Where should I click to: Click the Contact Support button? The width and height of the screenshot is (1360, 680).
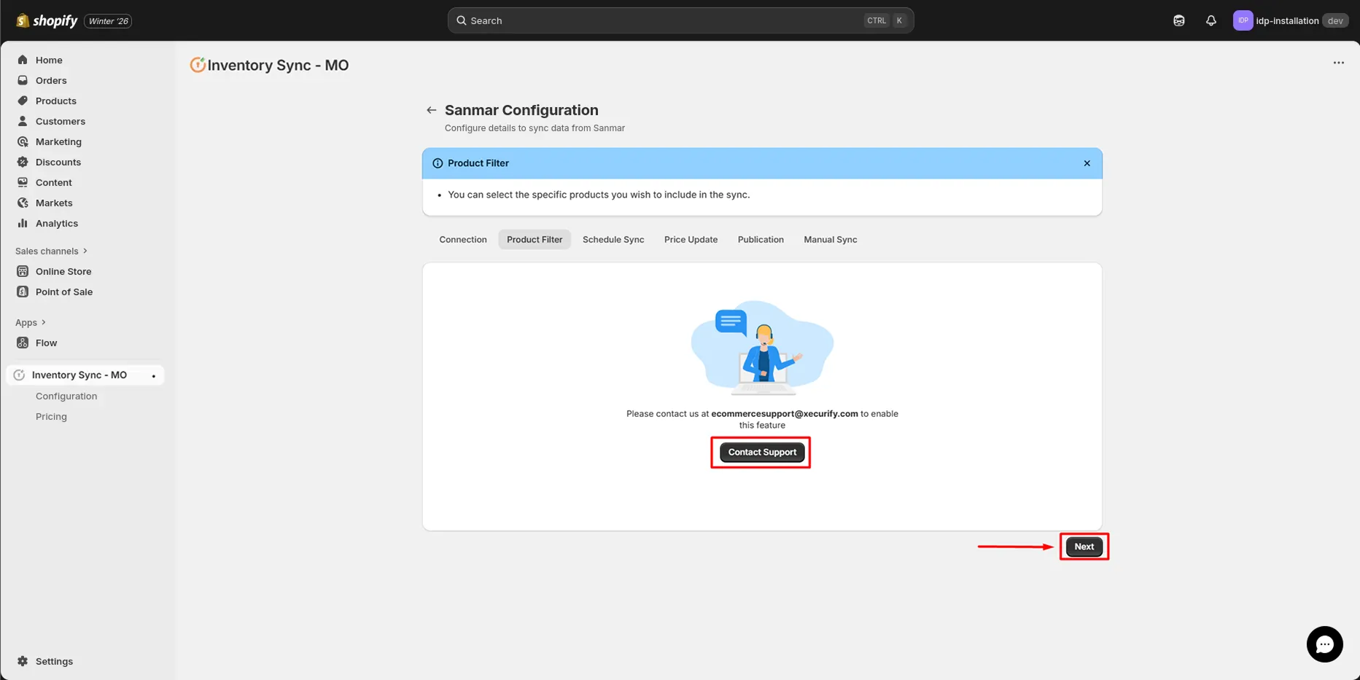coord(761,452)
